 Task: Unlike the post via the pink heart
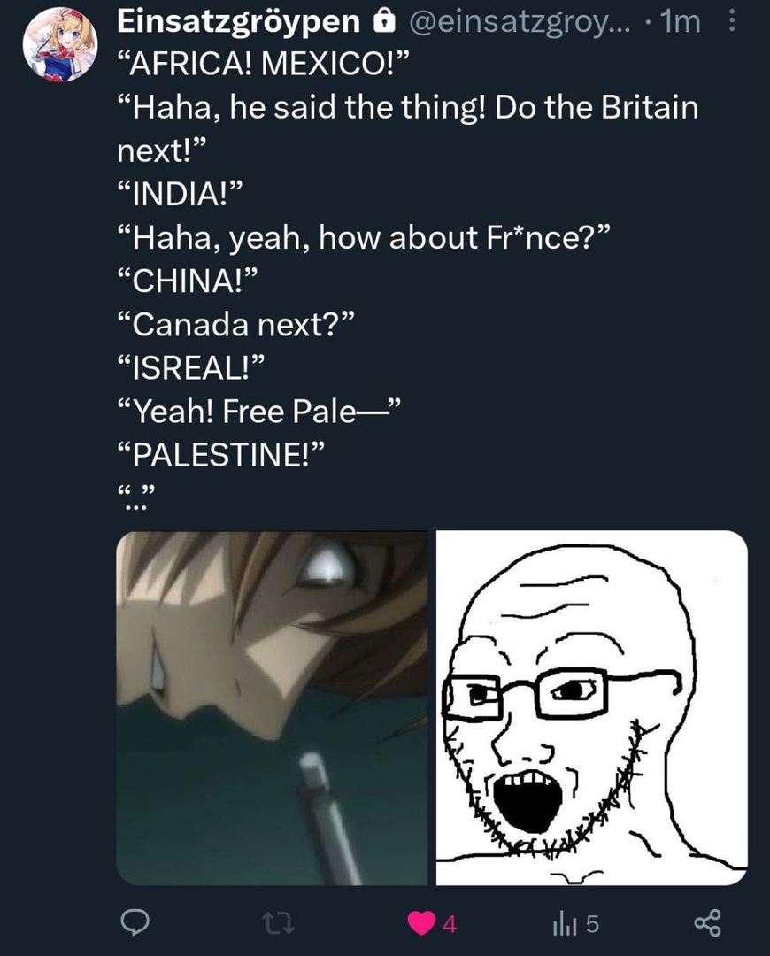(420, 923)
